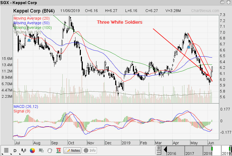The height and width of the screenshot is (156, 232).
Task: Click the Signal (9) indicator label
Action: pyautogui.click(x=22, y=111)
